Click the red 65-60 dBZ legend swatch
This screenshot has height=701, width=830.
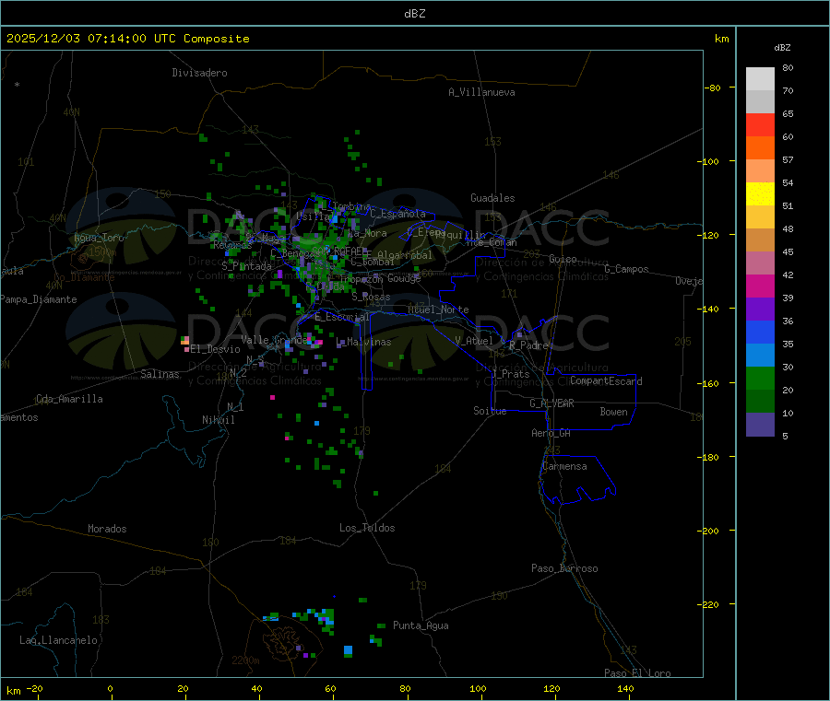(x=760, y=124)
